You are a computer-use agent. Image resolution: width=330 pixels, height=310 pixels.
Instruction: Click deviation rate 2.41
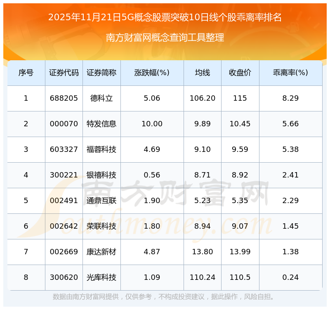[x=290, y=175]
